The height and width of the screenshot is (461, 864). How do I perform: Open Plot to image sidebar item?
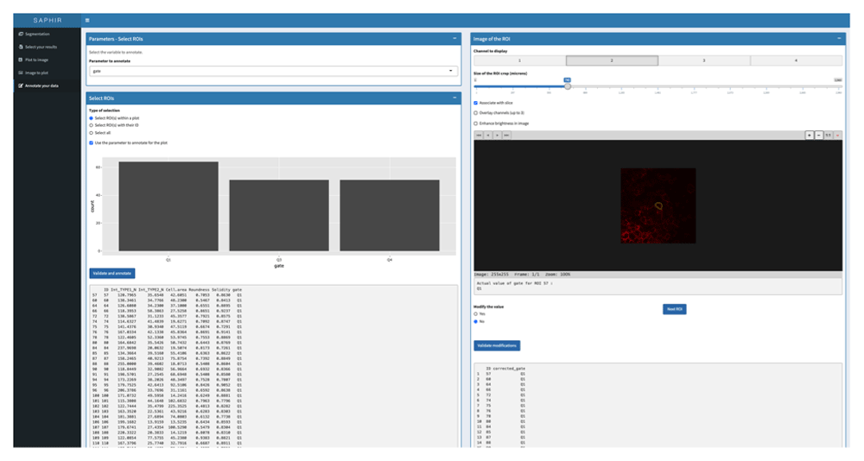36,60
